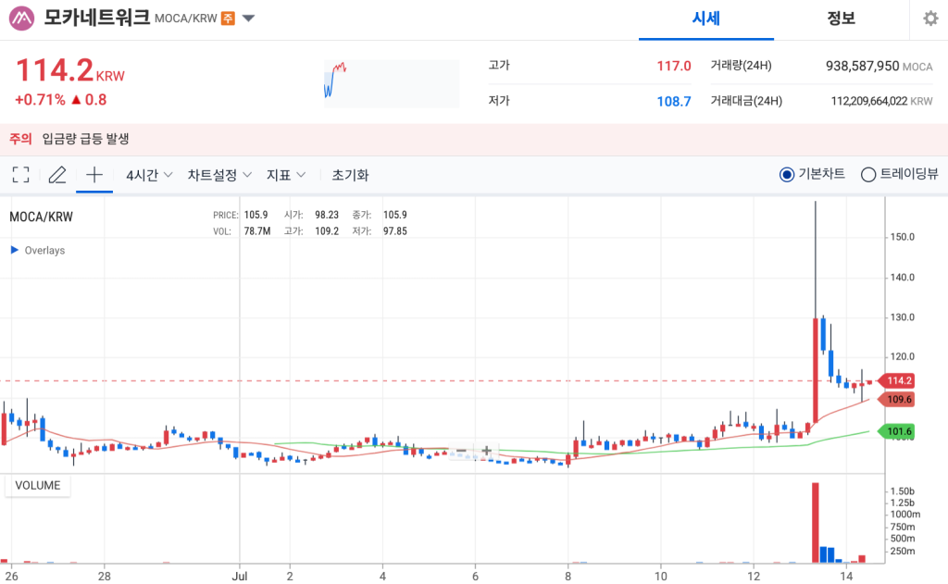Click the +0.71% change text
This screenshot has height=584, width=948.
coord(40,100)
